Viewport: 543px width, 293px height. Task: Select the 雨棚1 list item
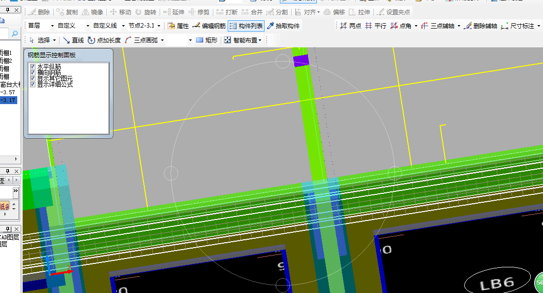[6, 53]
